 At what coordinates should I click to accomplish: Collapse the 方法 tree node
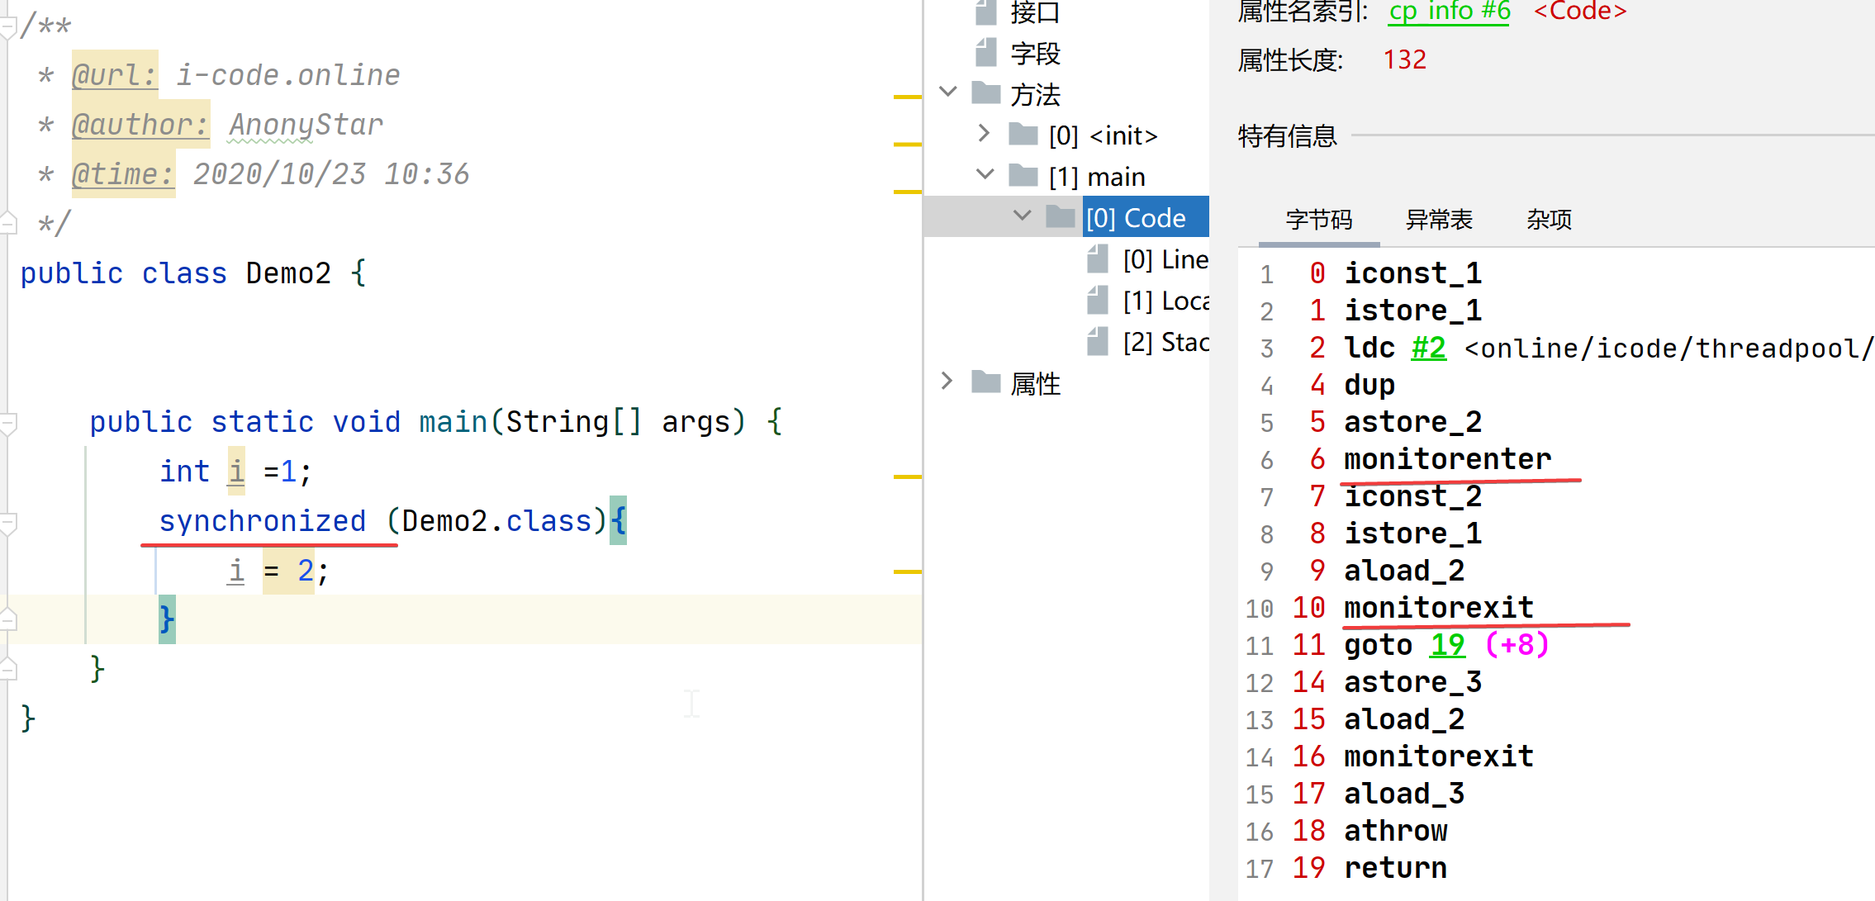[948, 92]
